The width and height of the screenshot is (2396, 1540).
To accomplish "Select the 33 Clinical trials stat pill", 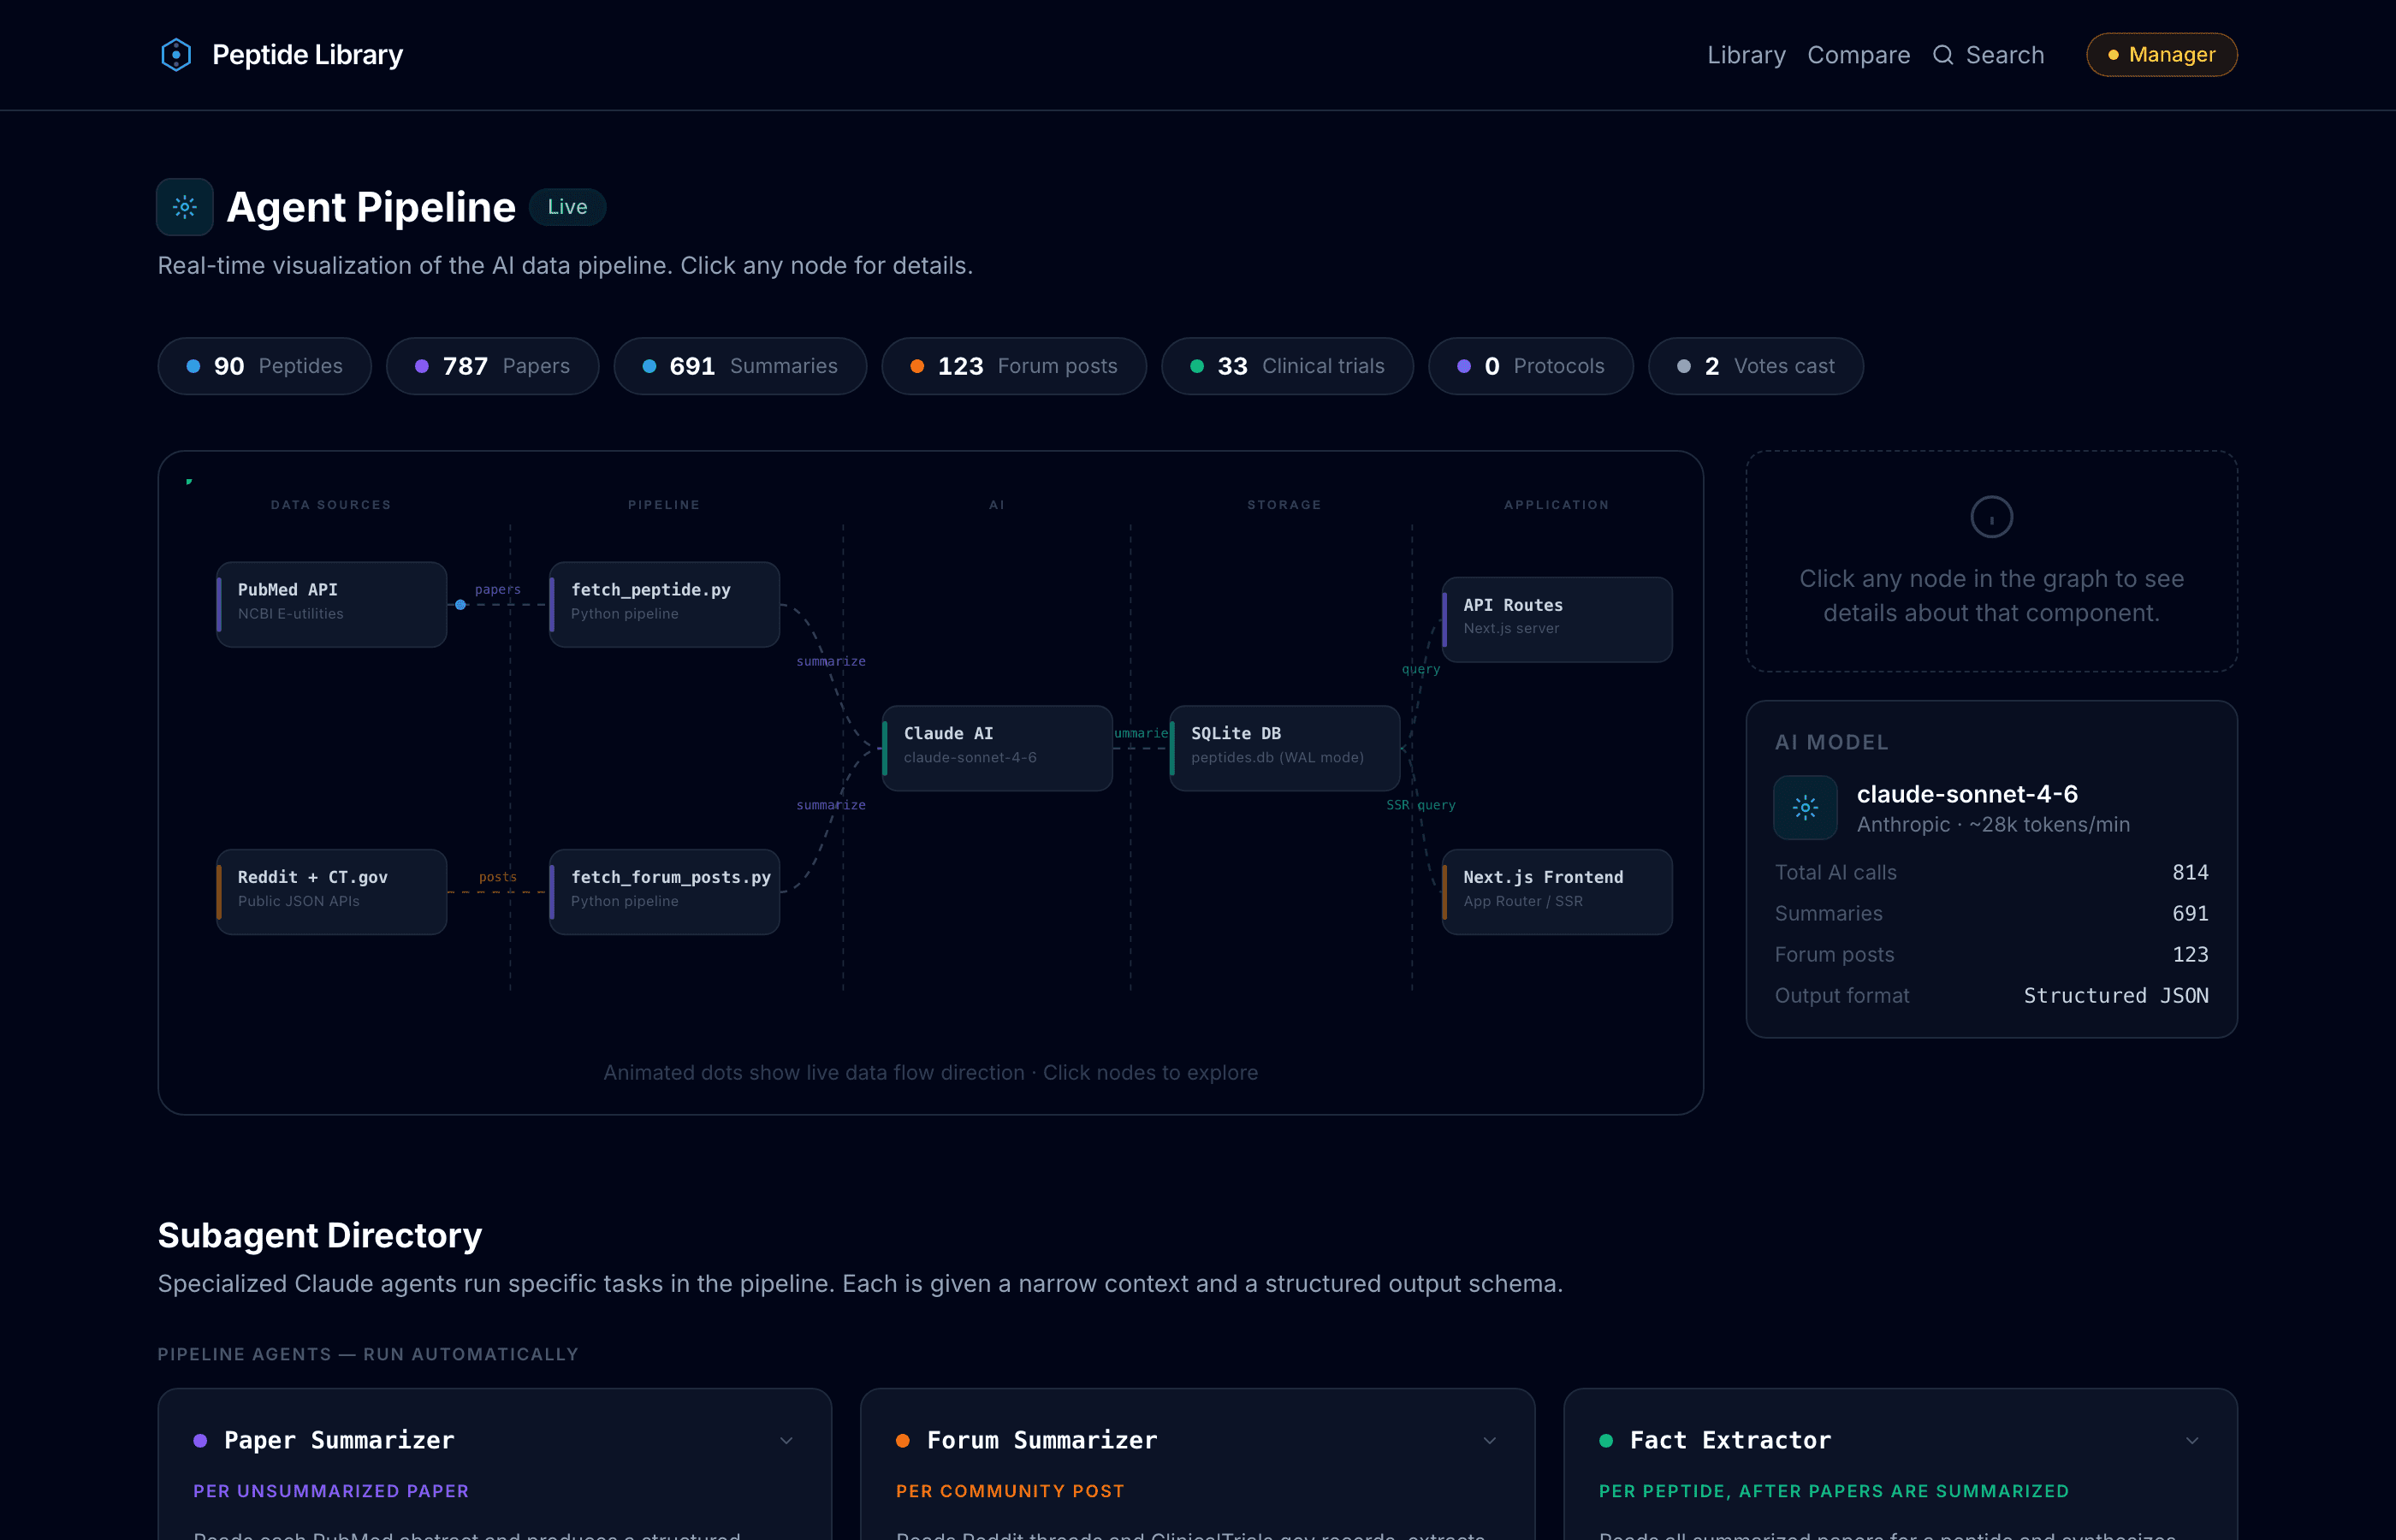I will pos(1287,366).
